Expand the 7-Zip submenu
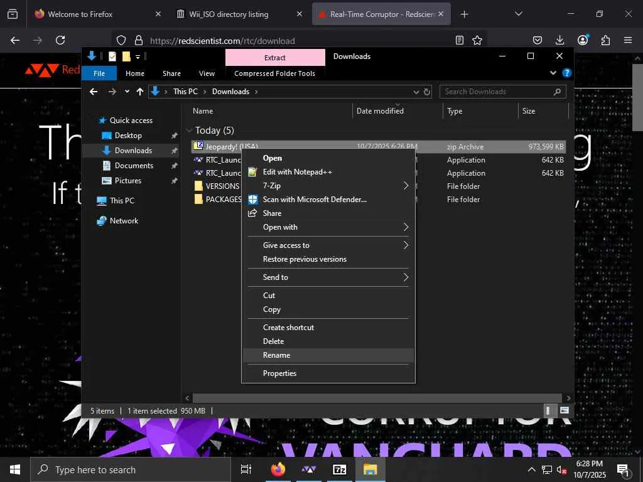Screen dimensions: 643x482 click(328, 186)
